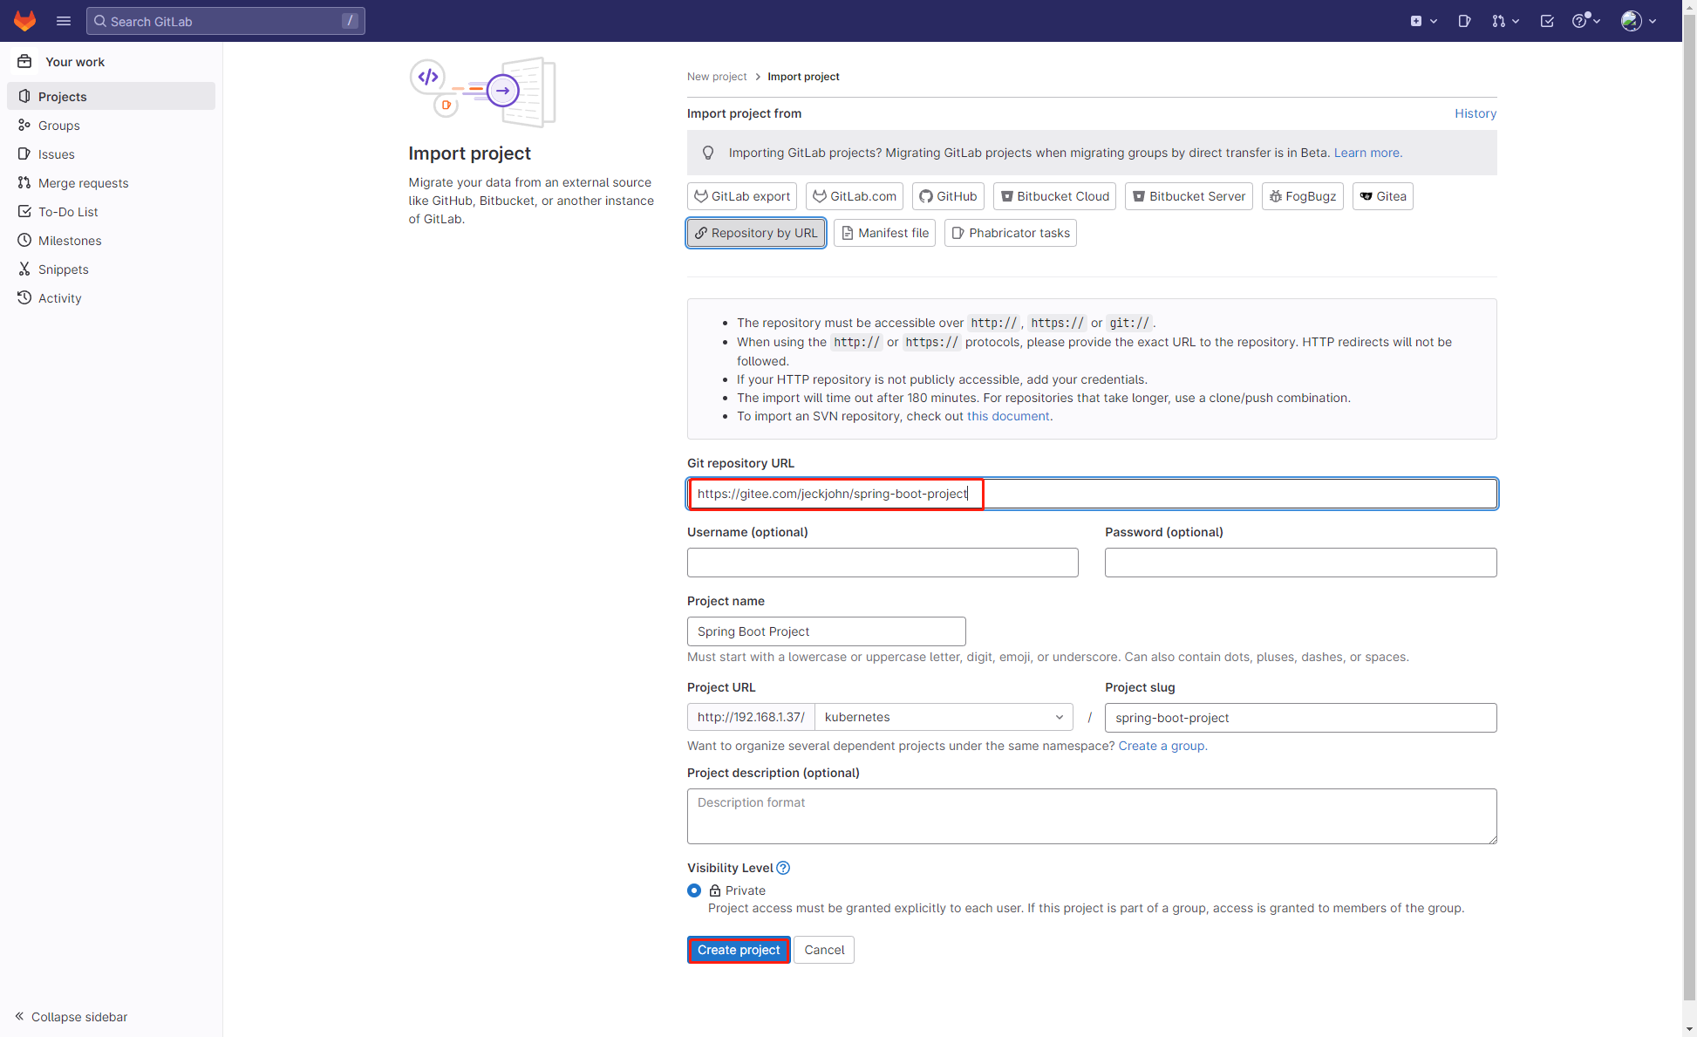Viewport: 1697px width, 1037px height.
Task: Click the Project name field
Action: 827,631
